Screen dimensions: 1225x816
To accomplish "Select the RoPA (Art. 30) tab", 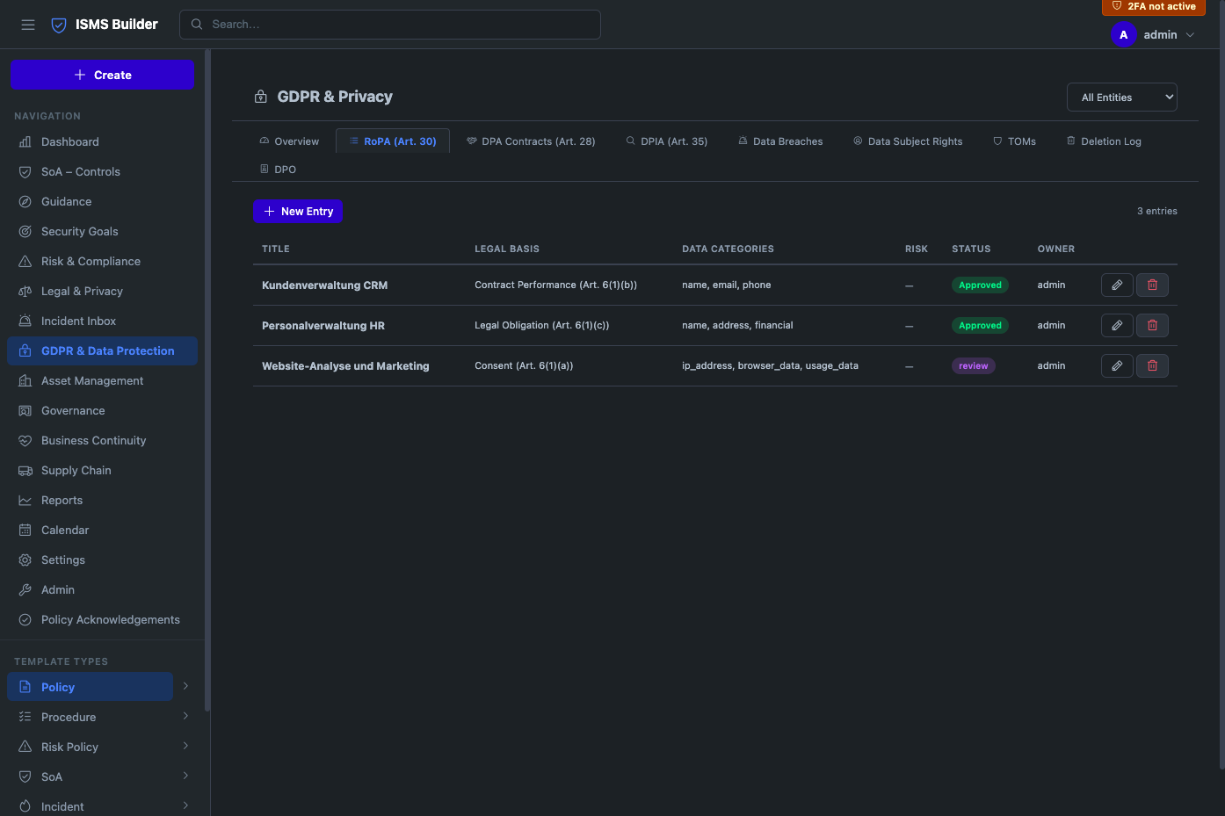I will (393, 141).
